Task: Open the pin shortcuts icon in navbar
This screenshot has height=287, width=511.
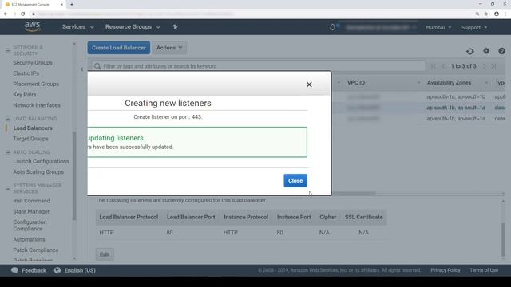Action: click(x=175, y=27)
